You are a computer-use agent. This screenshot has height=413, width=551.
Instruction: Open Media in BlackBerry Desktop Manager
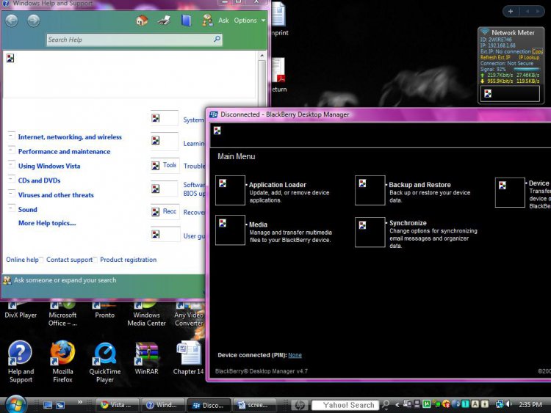click(259, 224)
